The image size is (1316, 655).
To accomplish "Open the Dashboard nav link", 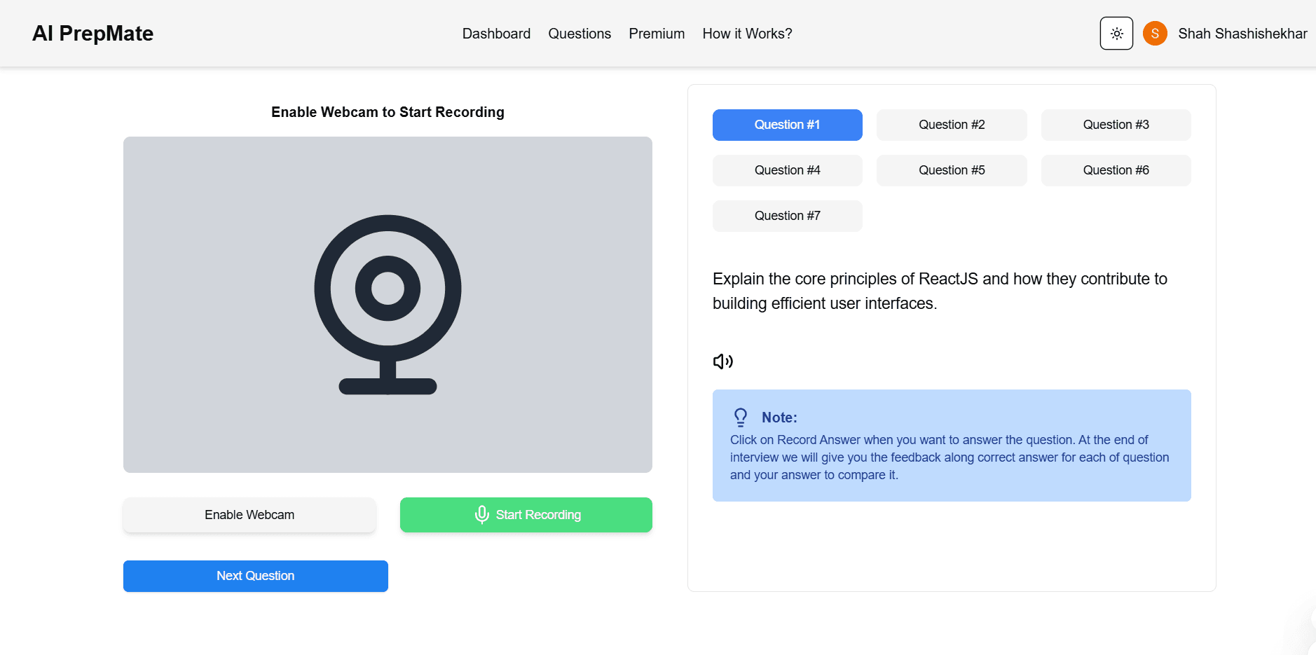I will (x=496, y=34).
